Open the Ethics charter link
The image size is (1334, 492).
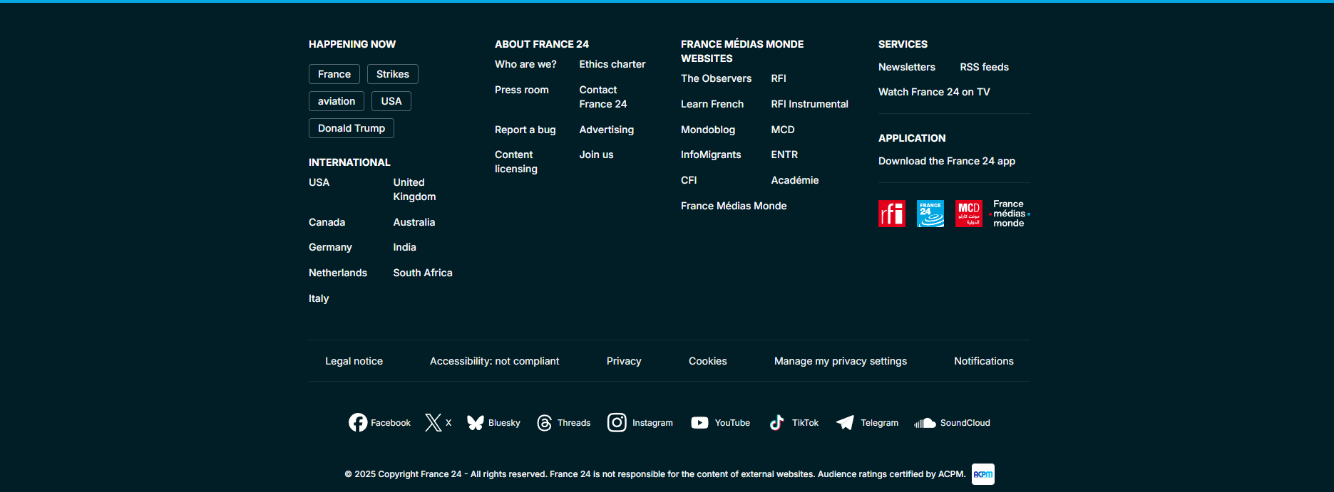[612, 64]
